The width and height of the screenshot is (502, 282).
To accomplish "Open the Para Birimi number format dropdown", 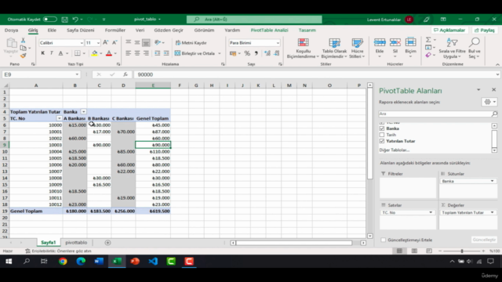I will click(278, 43).
